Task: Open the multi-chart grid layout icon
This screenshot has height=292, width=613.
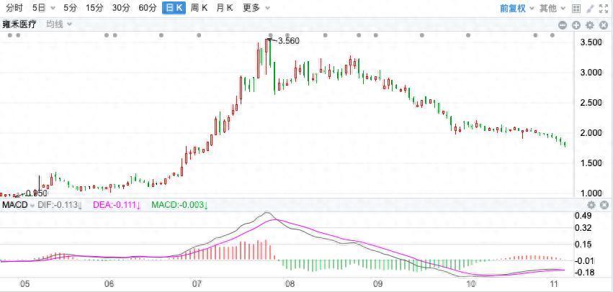Action: (576, 9)
